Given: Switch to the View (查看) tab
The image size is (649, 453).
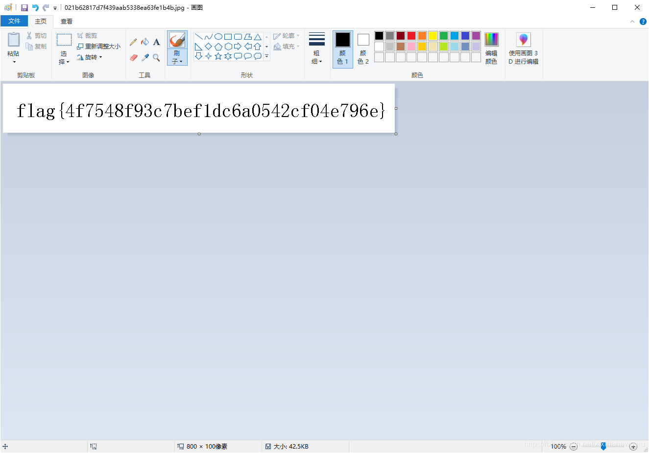Looking at the screenshot, I should point(67,22).
